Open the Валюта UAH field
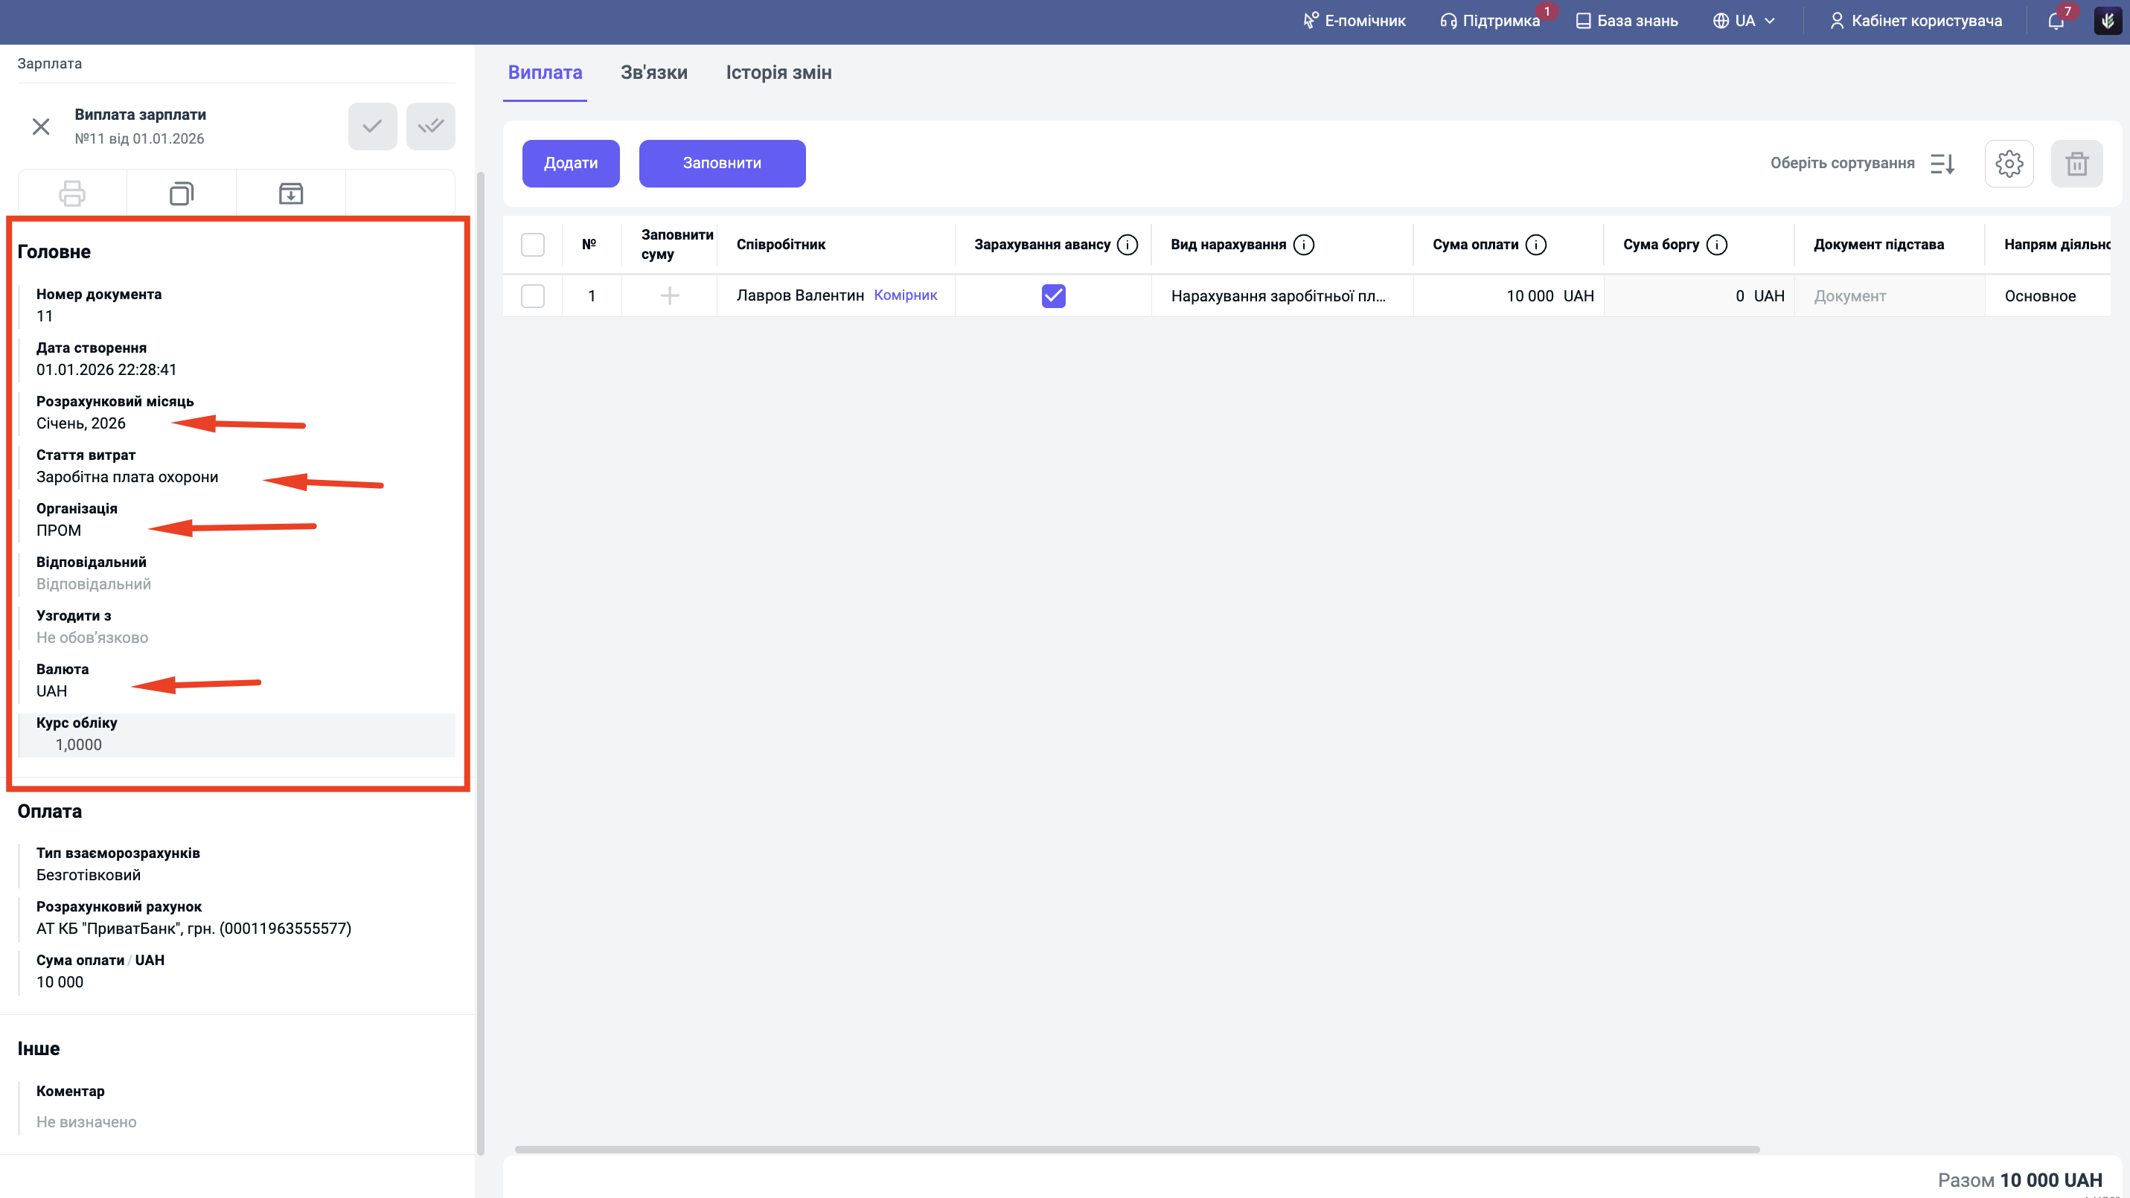The image size is (2130, 1198). coord(51,691)
